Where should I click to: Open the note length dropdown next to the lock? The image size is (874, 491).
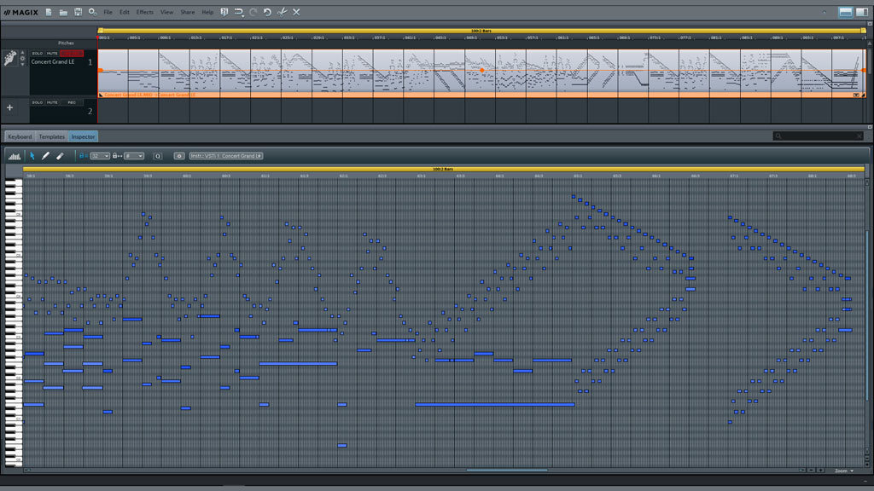(x=134, y=156)
